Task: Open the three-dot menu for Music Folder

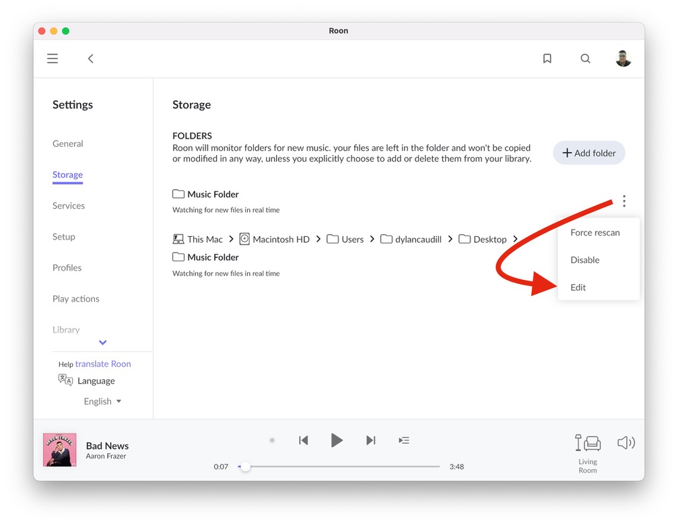Action: point(623,201)
